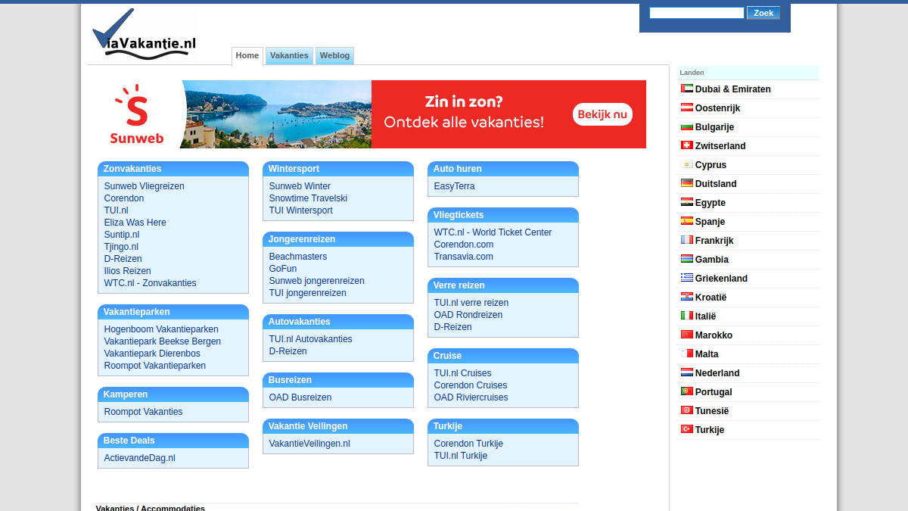This screenshot has width=908, height=511.
Task: Open WTC.nl - World Ticket Center link
Action: point(493,232)
